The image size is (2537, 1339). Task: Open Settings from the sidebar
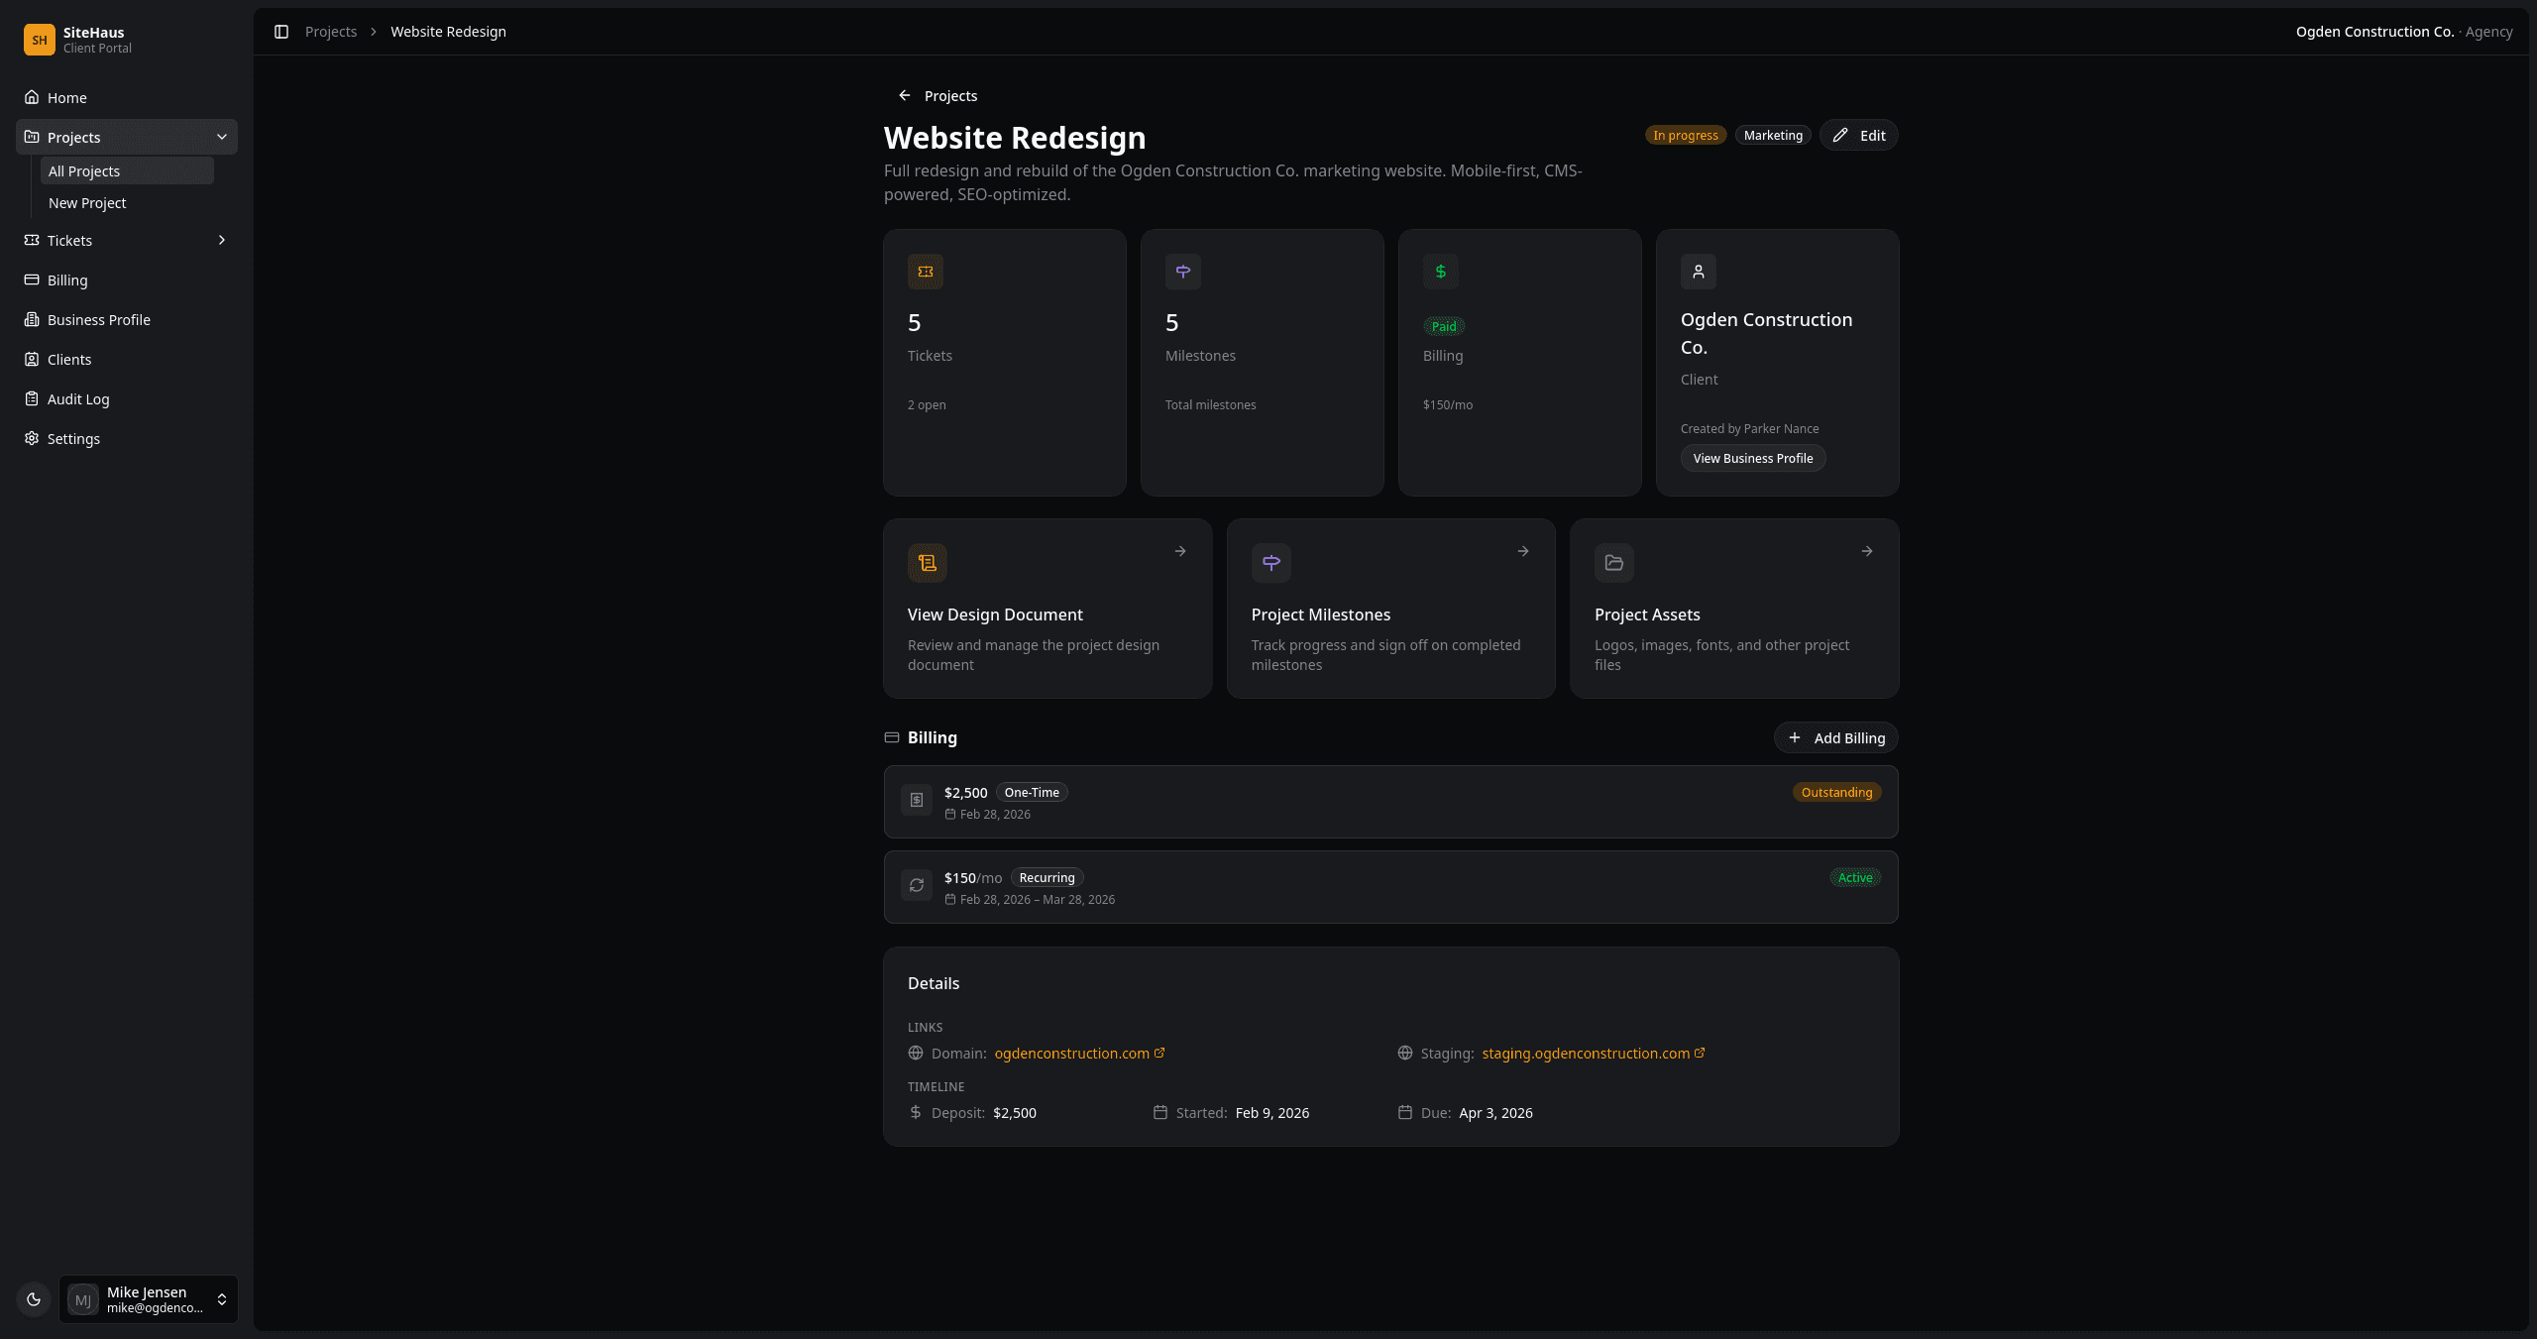[x=74, y=438]
